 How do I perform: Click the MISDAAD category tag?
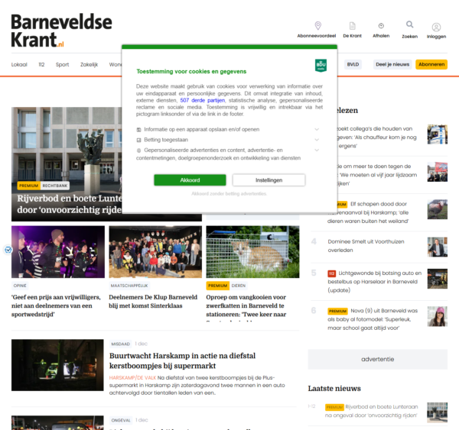click(120, 344)
